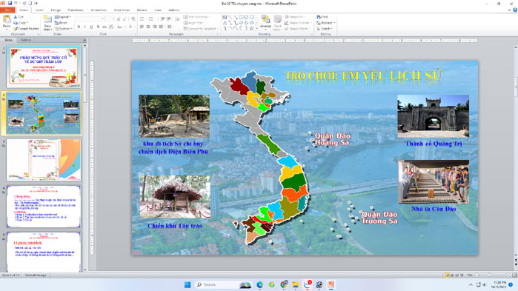Screen dimensions: 518x291
Task: Click Text Direction button
Action: (196, 17)
